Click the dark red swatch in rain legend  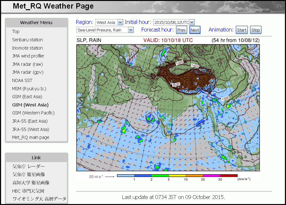point(229,176)
